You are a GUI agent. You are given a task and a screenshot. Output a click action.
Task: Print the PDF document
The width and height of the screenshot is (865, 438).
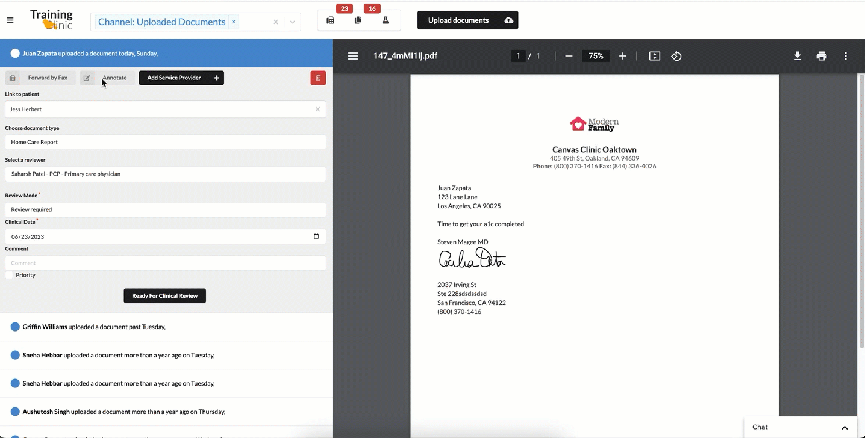click(x=822, y=56)
